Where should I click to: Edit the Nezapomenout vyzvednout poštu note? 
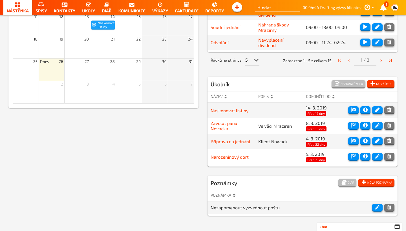[377, 208]
